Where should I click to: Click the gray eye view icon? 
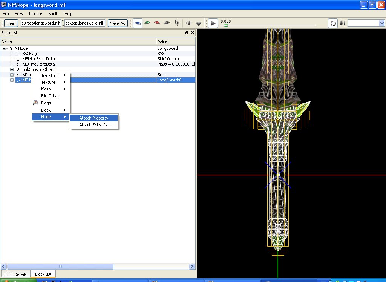pyautogui.click(x=167, y=23)
